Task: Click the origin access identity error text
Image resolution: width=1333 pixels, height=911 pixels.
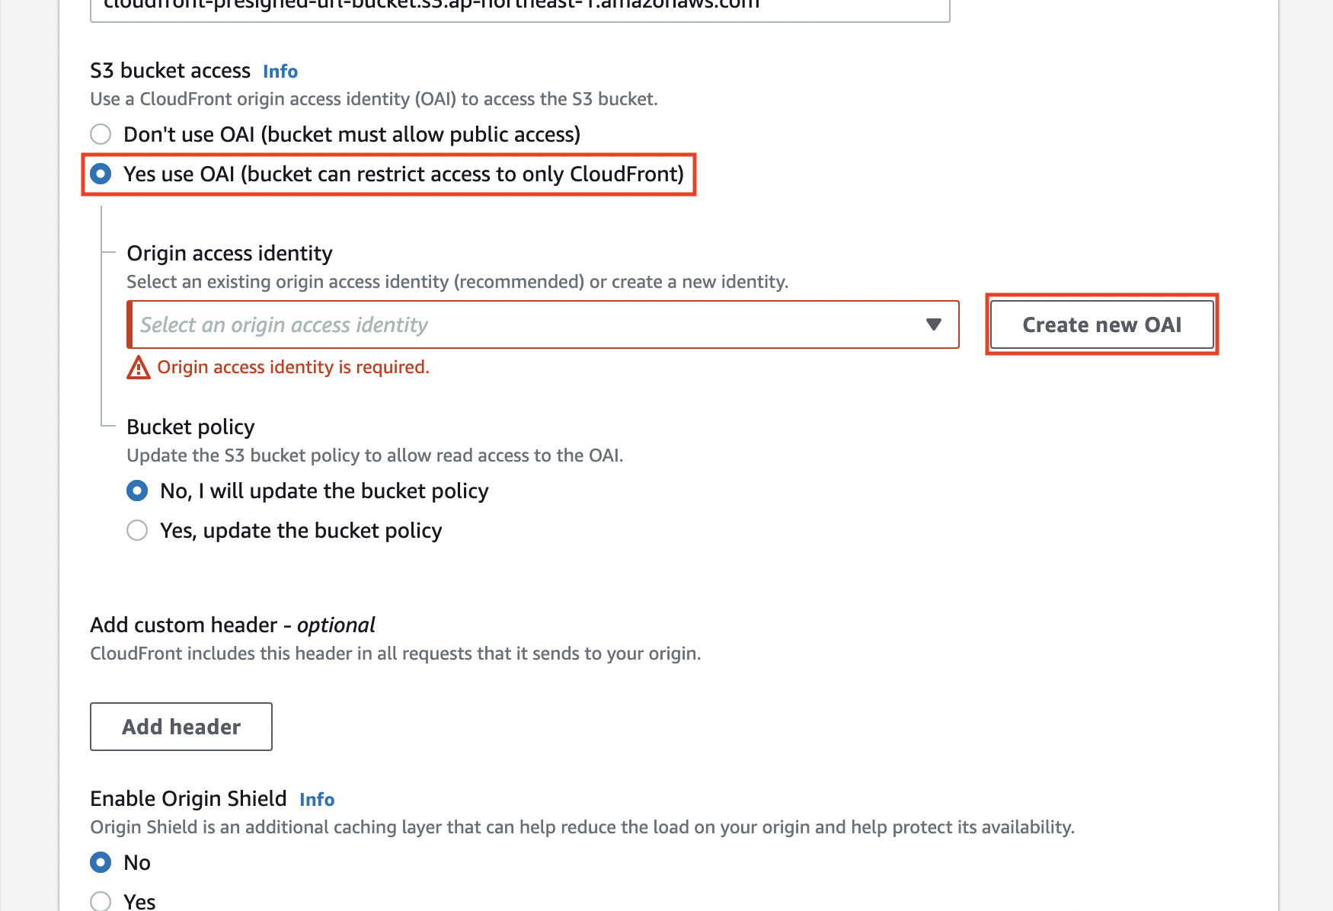Action: click(292, 367)
